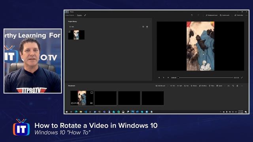This screenshot has height=142, width=253.
Task: Toggle the checkbox on the storyboard clip
Action: point(92,93)
